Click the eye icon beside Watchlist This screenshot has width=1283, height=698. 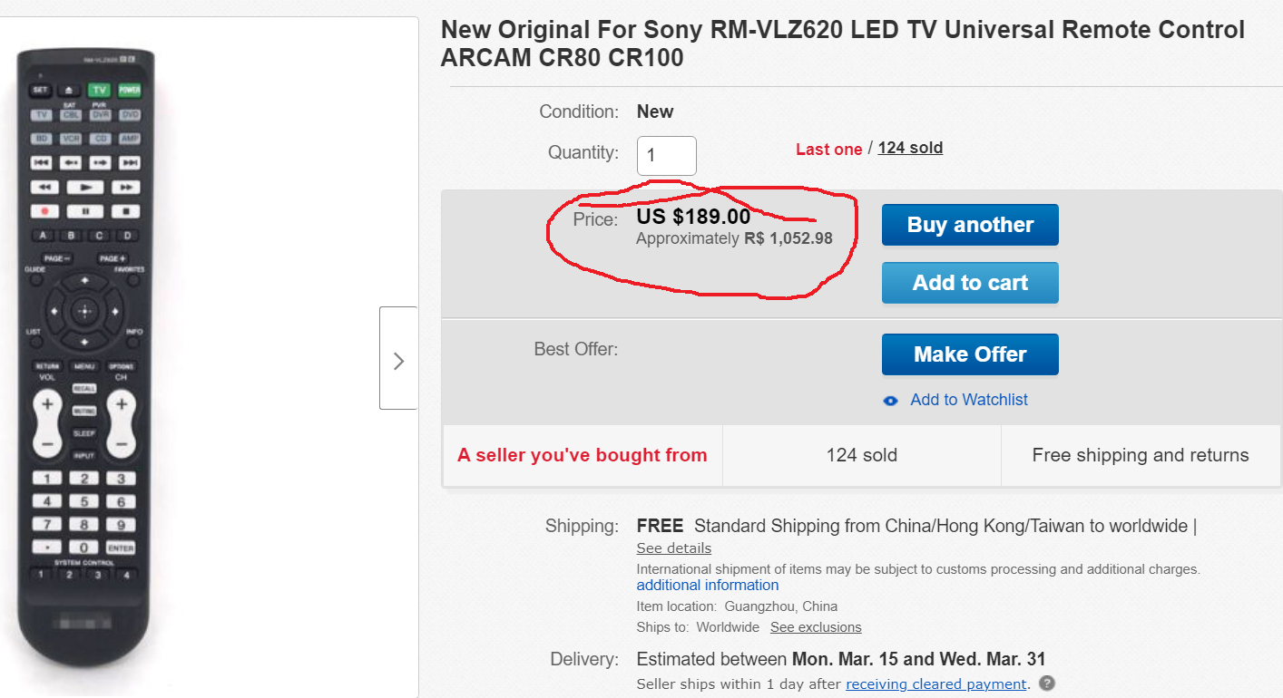891,401
